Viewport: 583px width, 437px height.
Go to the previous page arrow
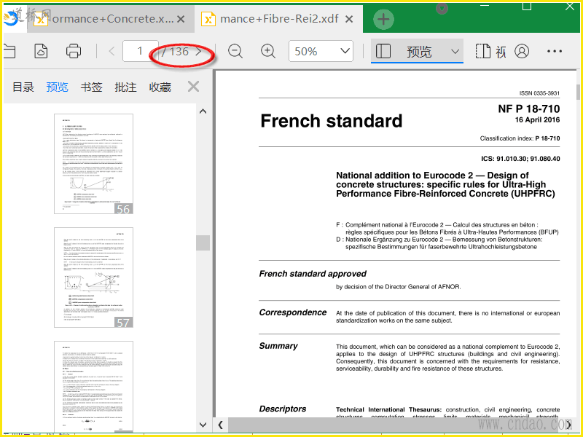(111, 51)
